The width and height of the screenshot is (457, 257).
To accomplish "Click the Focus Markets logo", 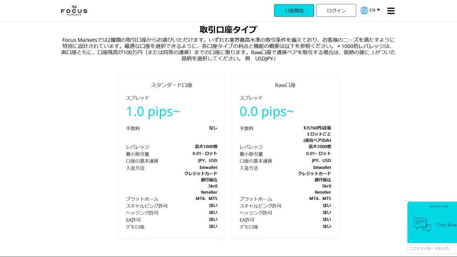I will coord(74,10).
